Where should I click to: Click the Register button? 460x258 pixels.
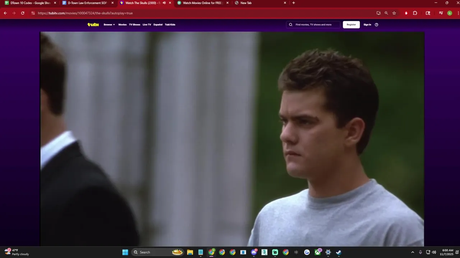(351, 25)
